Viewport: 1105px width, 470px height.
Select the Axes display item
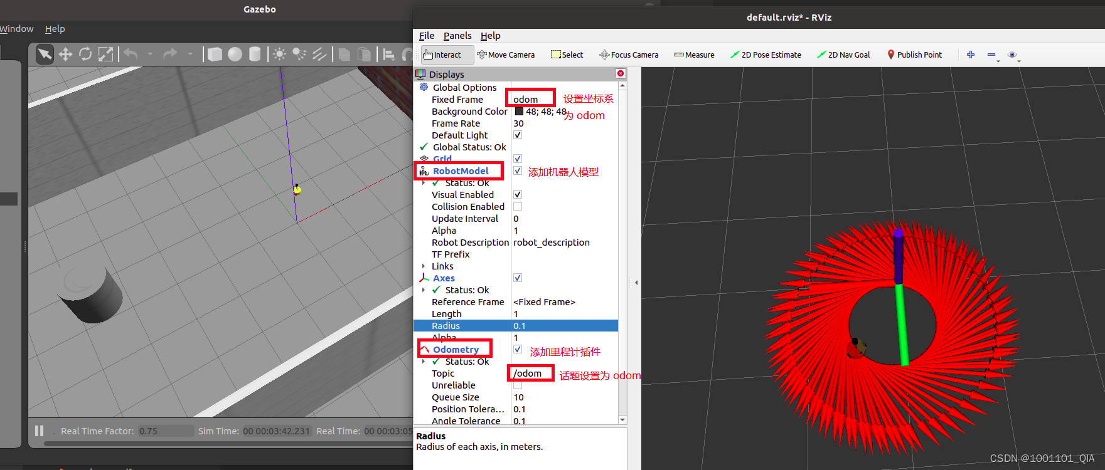click(444, 278)
